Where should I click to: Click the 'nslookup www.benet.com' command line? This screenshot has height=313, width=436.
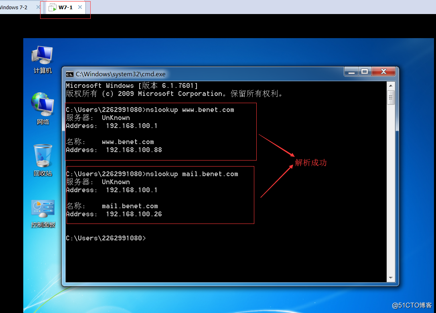[150, 110]
